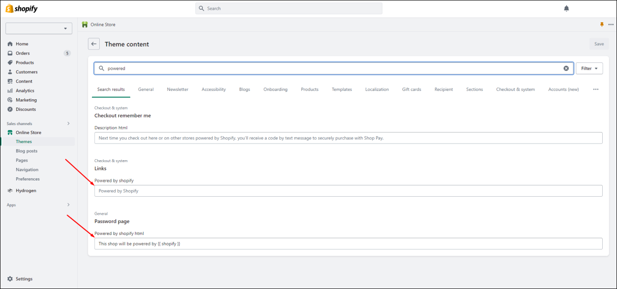Open the notifications bell
The height and width of the screenshot is (289, 617).
567,8
